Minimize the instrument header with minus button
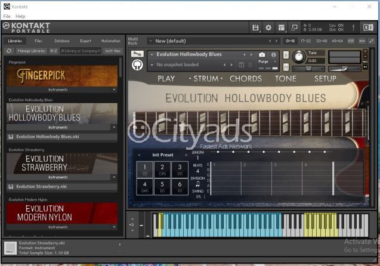 365,57
